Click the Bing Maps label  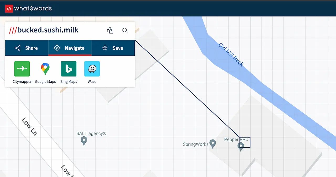tap(69, 82)
